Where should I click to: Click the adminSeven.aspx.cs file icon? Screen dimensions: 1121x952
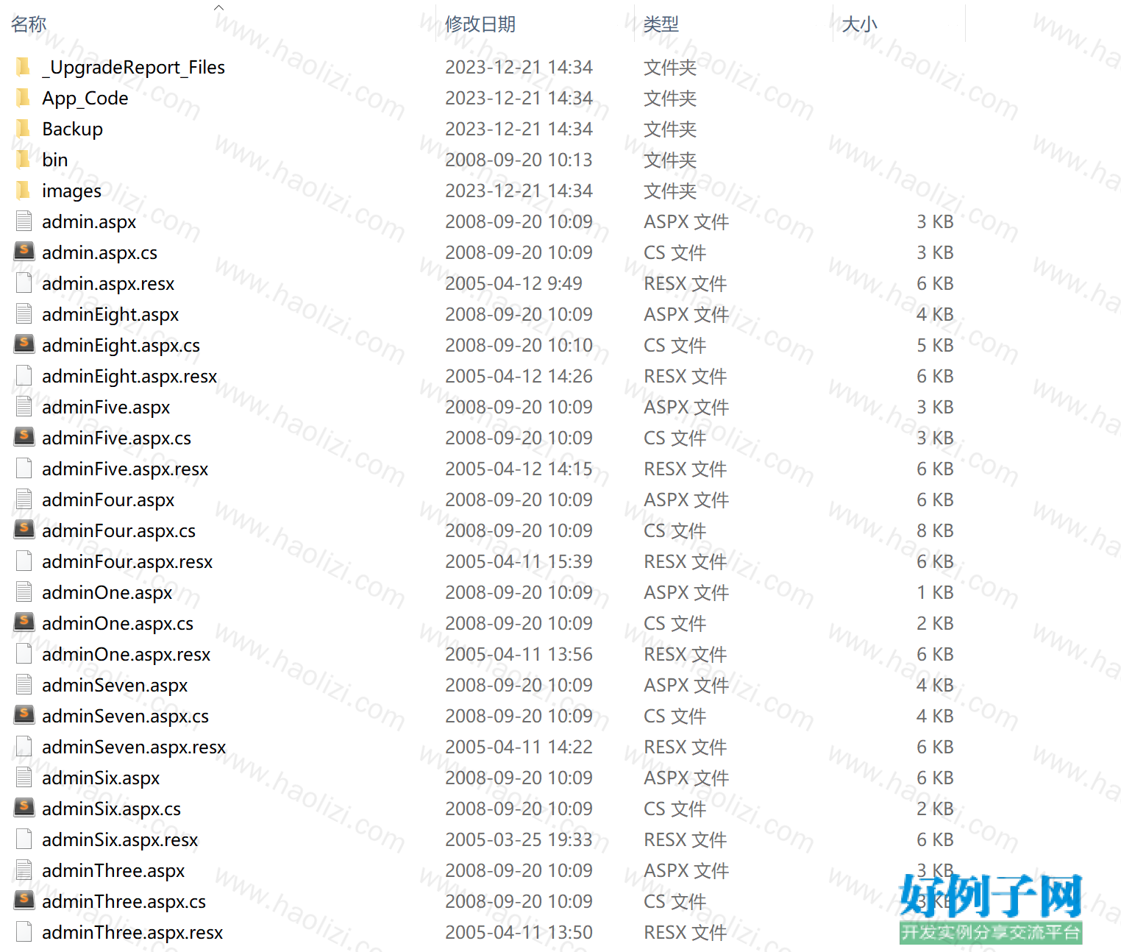24,715
